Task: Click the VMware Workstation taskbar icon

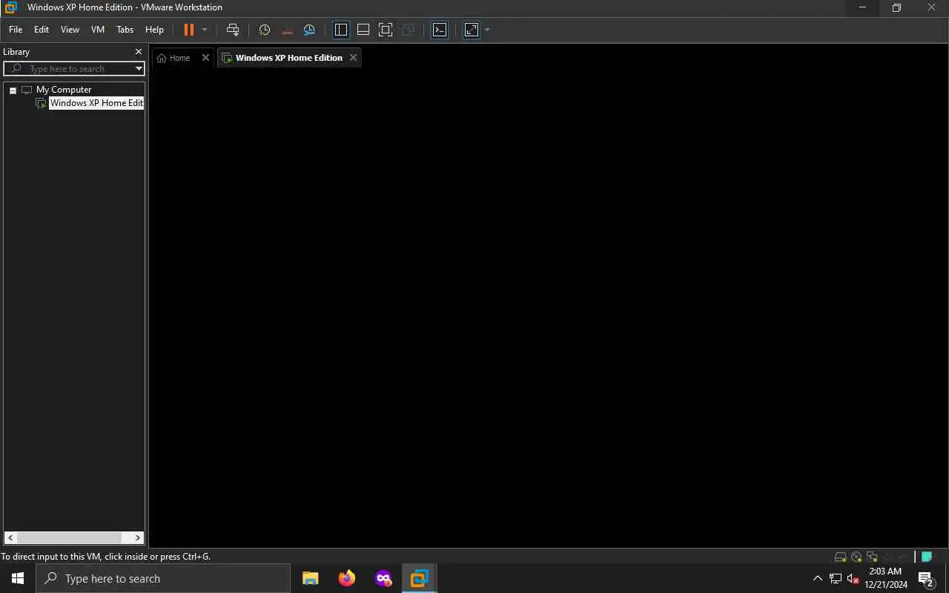Action: coord(420,578)
